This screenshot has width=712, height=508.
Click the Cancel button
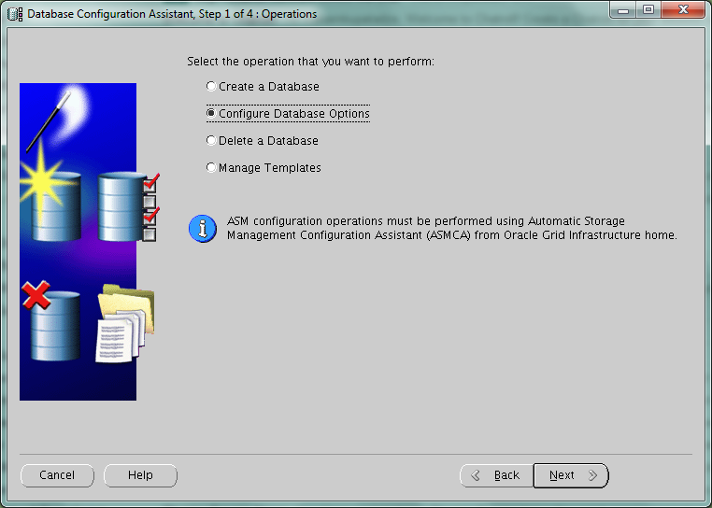coord(57,475)
